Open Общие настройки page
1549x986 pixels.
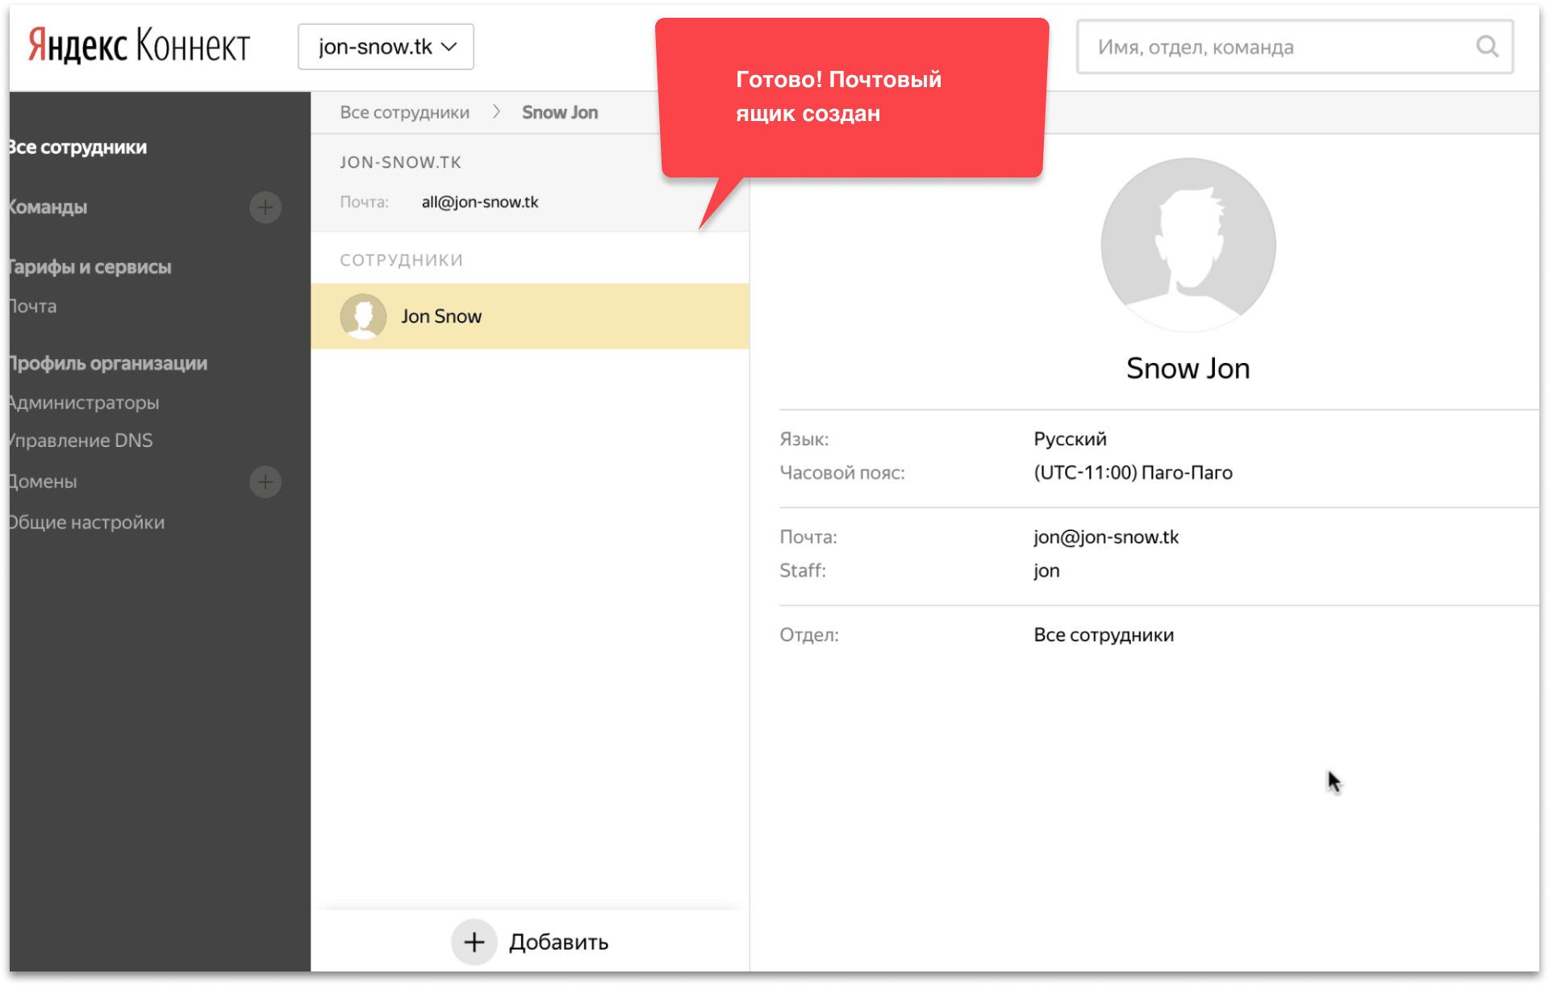pyautogui.click(x=87, y=523)
